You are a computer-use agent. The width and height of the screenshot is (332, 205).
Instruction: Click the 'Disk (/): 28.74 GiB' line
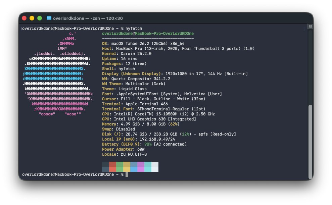(169, 134)
